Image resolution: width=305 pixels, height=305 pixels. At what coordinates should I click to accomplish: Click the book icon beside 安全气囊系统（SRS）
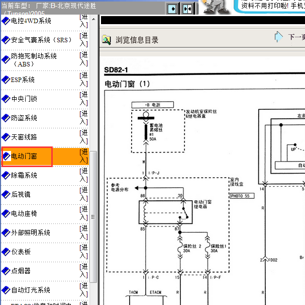point(6,40)
